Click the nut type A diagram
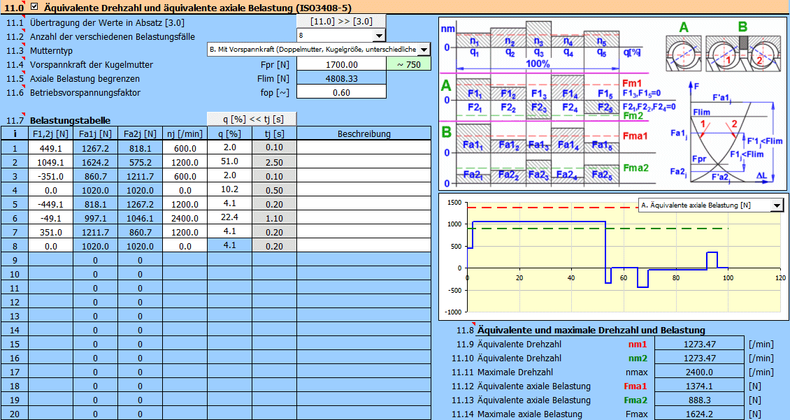 (x=683, y=53)
